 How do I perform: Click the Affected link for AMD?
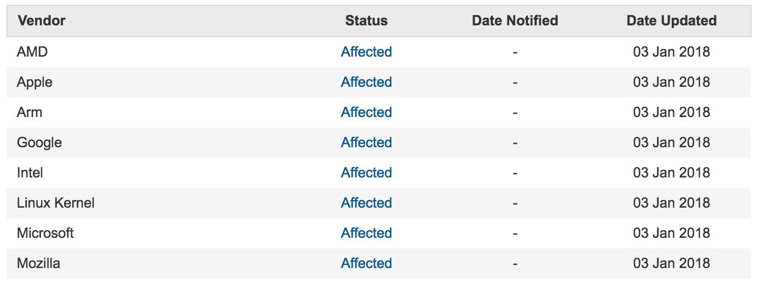[x=366, y=52]
